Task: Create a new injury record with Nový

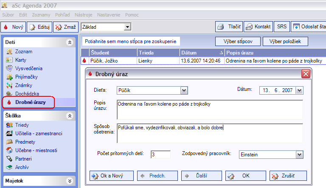Action: pos(13,27)
